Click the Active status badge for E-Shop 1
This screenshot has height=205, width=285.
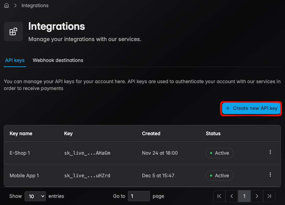pos(219,153)
